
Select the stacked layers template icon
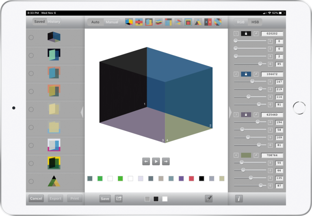158,22
